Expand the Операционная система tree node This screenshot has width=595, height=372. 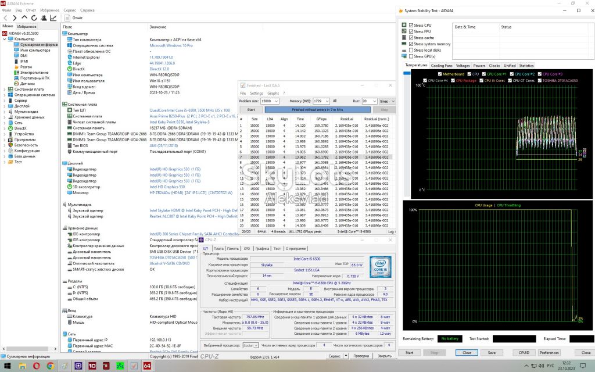(5, 95)
